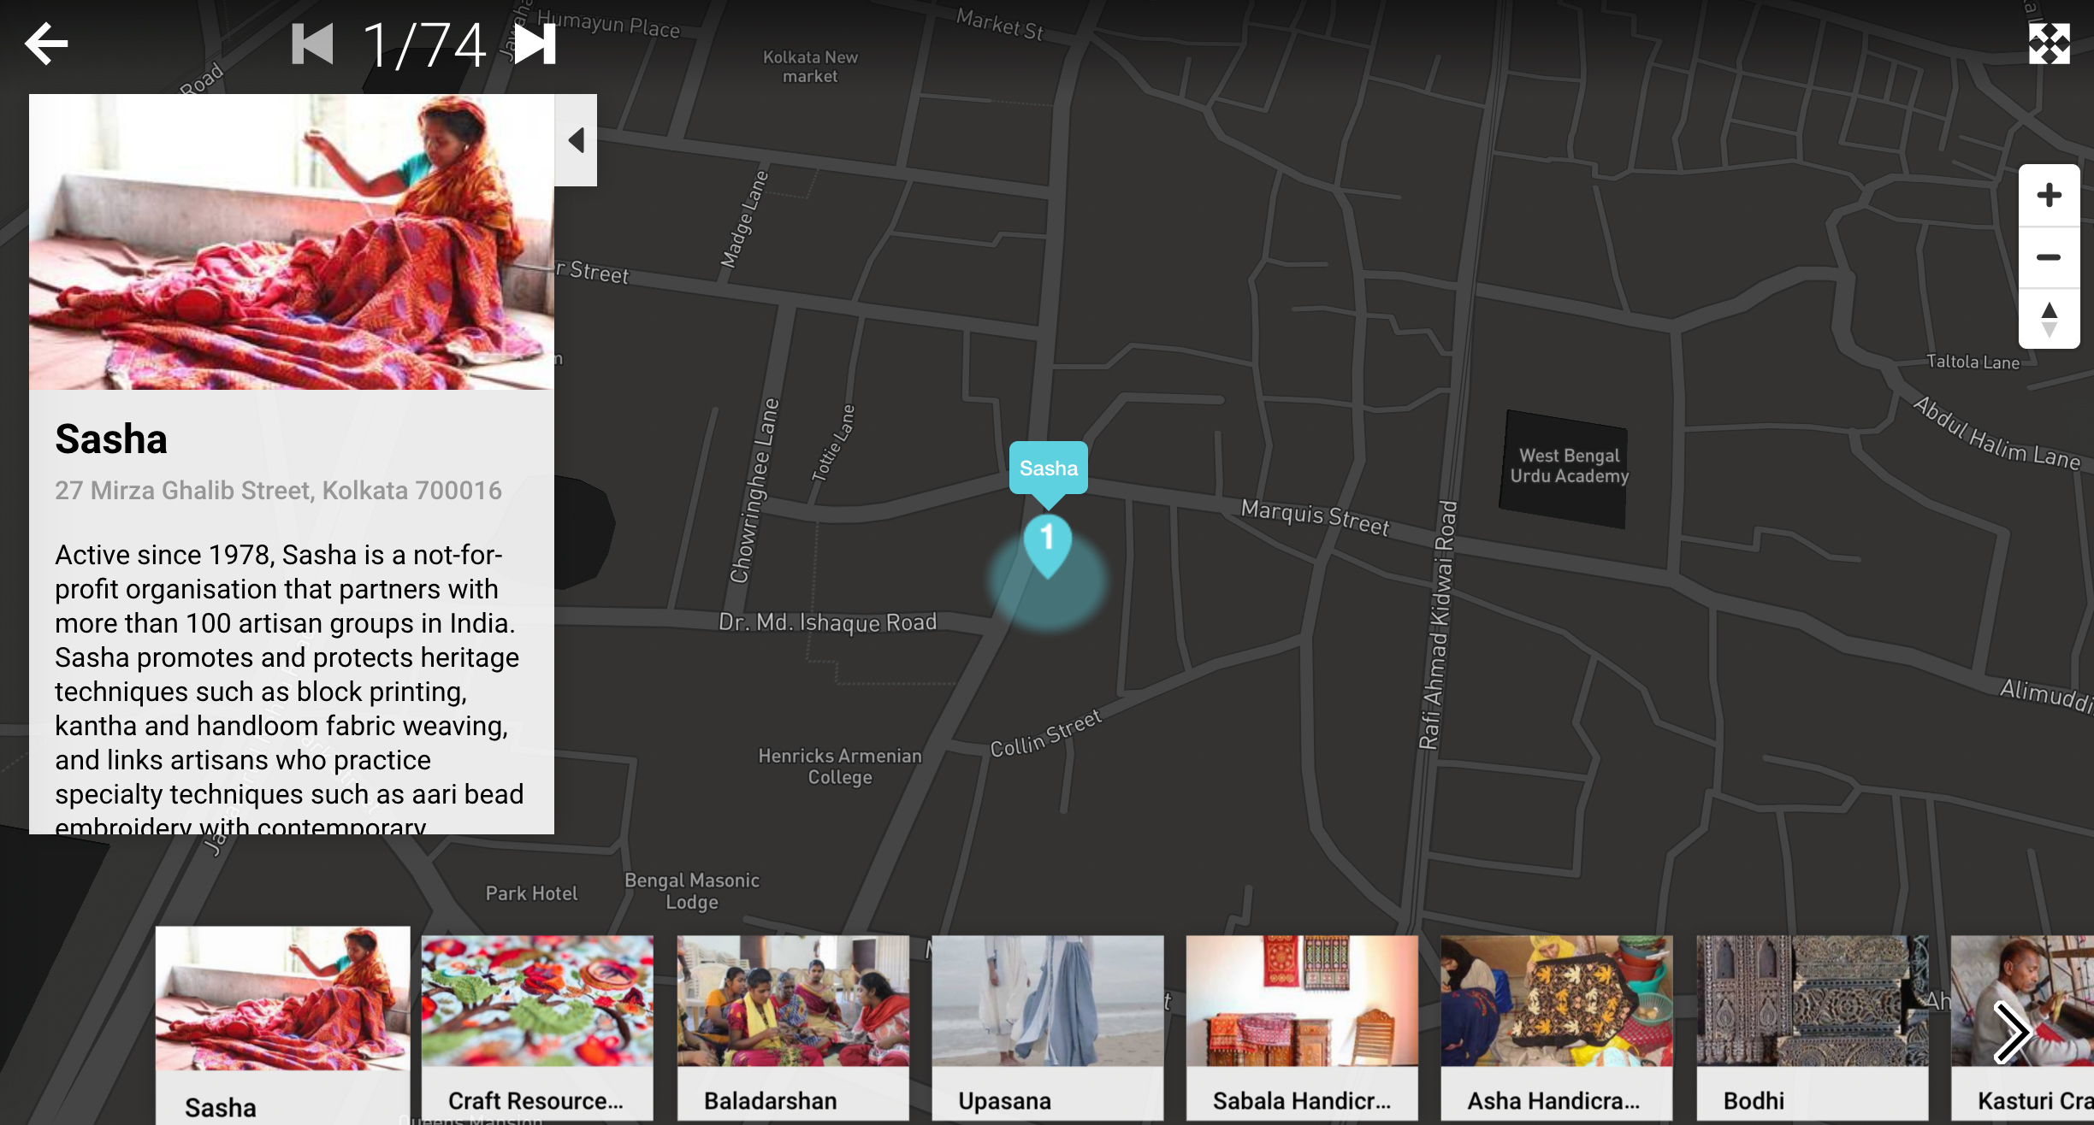Click Kolkata New market label
The image size is (2094, 1125).
tap(810, 67)
